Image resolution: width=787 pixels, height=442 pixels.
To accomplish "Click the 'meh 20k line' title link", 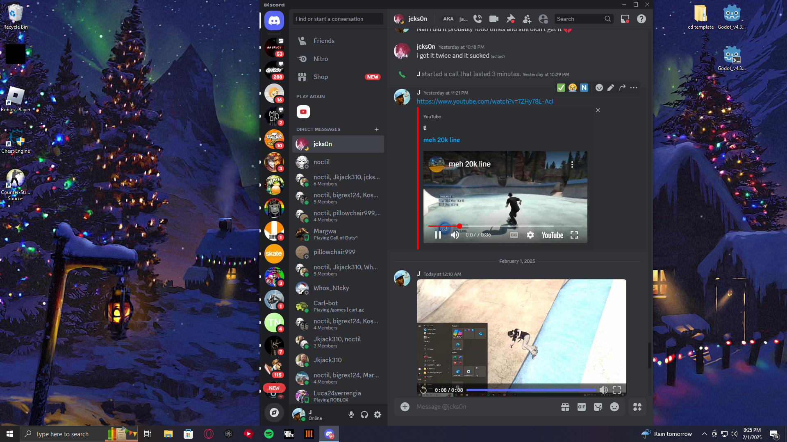I will (x=441, y=140).
